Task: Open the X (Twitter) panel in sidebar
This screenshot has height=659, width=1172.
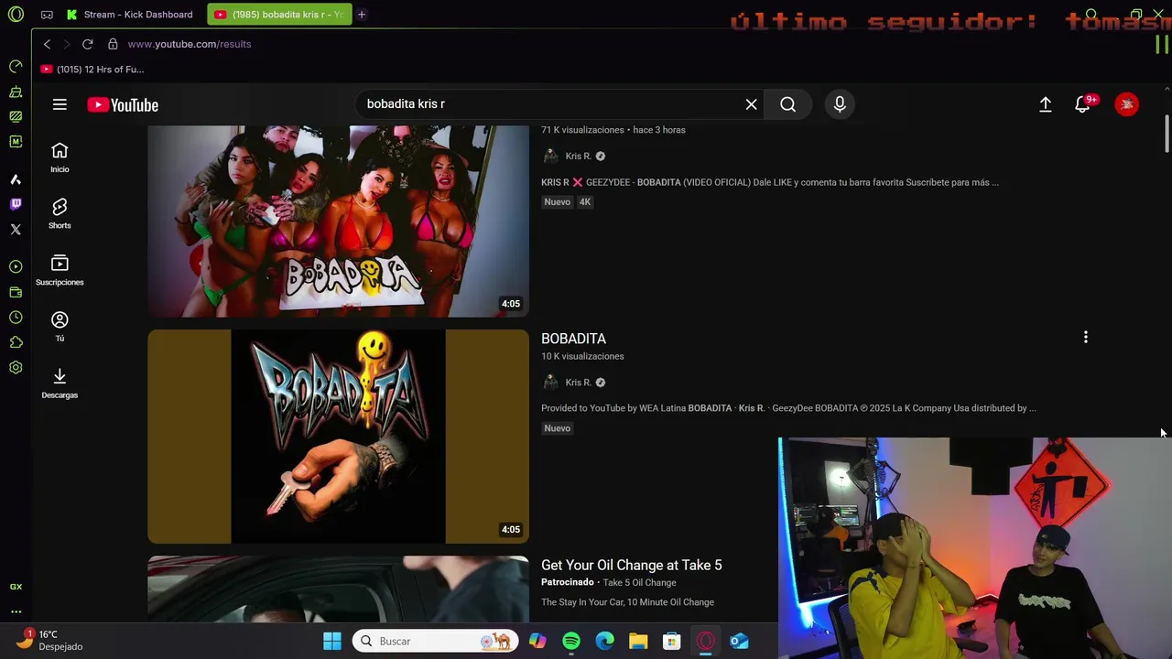Action: tap(16, 230)
